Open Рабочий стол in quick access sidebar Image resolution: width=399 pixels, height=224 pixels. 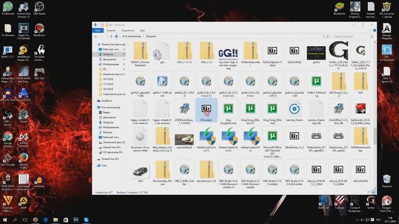[111, 49]
